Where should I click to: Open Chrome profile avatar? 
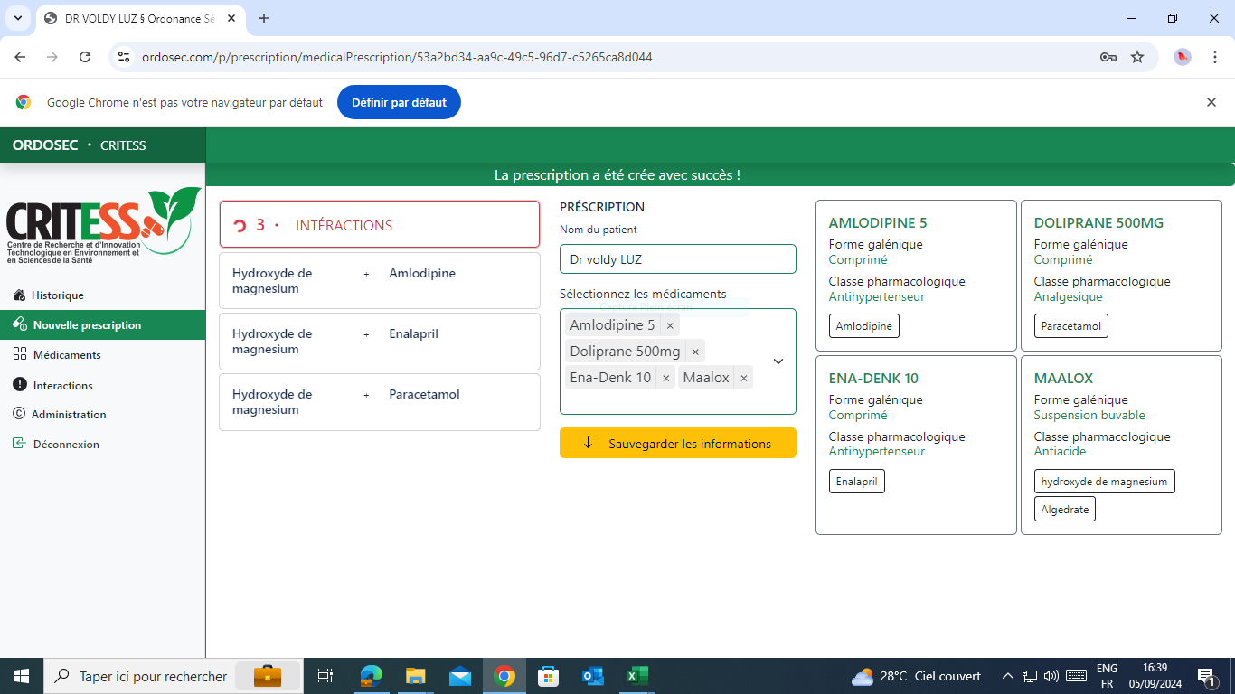pos(1183,57)
